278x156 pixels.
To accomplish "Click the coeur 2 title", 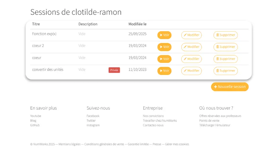I will (x=38, y=46).
